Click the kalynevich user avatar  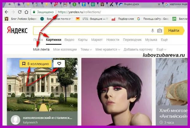pyautogui.click(x=16, y=120)
